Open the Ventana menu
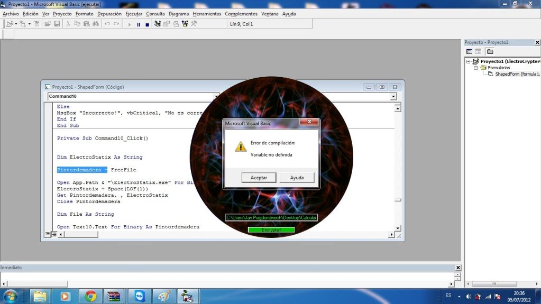The height and width of the screenshot is (304, 541). pos(270,14)
